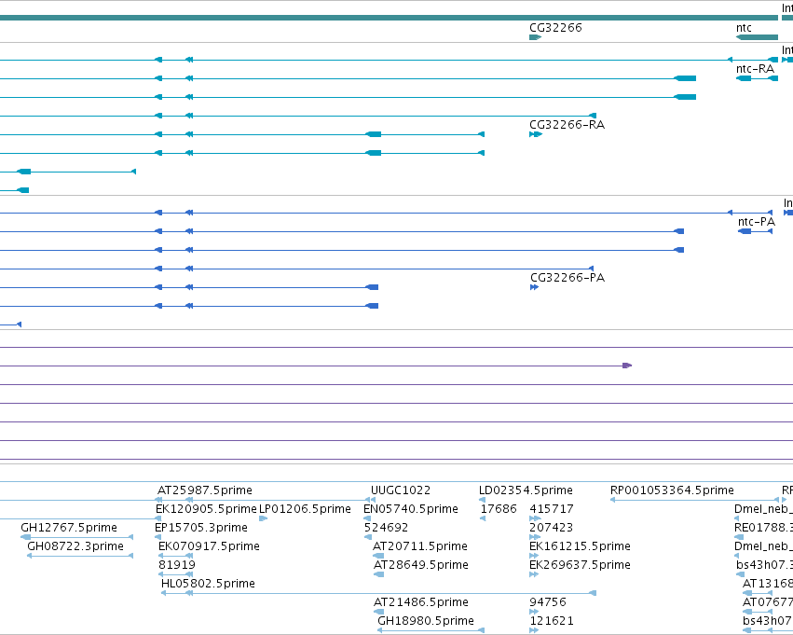Click the LP01206.5prime arrow glyph
Screen dimensions: 793x635
(263, 518)
